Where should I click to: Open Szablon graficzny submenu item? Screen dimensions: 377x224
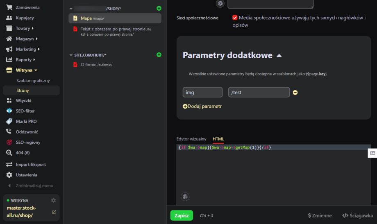click(x=33, y=81)
